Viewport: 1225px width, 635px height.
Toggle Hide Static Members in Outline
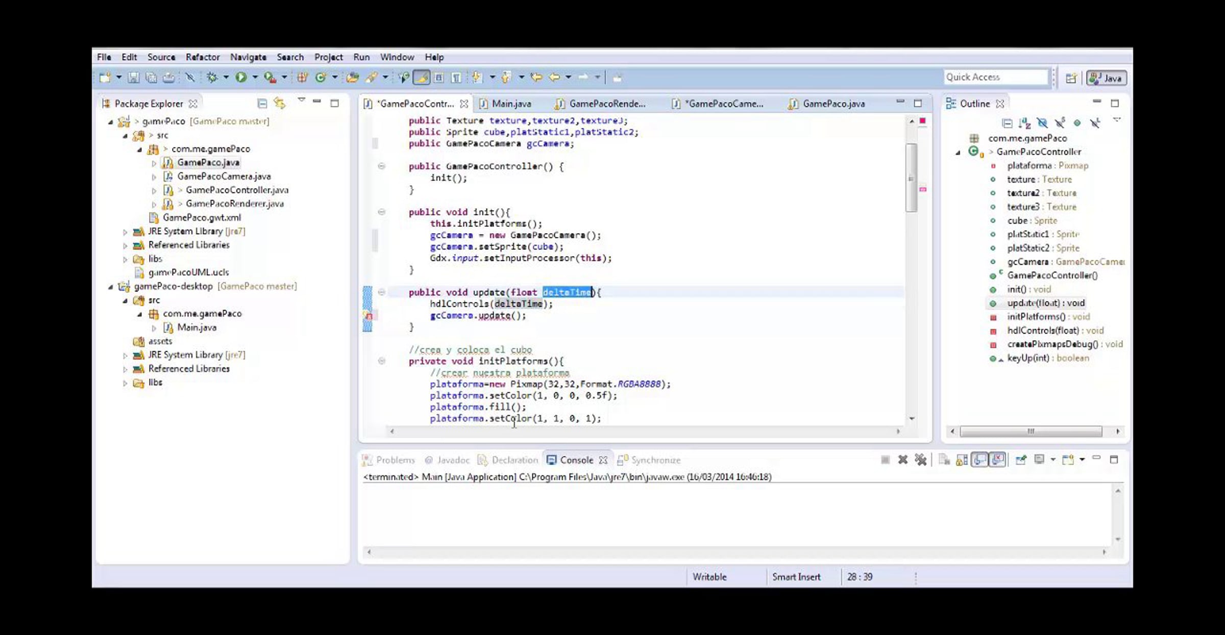click(1060, 123)
